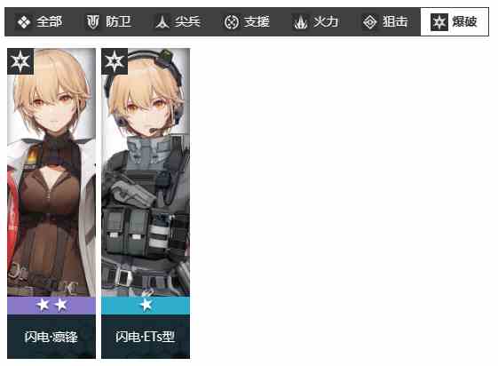This screenshot has height=366, width=498.
Task: Select the 狙击 tab label
Action: coord(395,22)
